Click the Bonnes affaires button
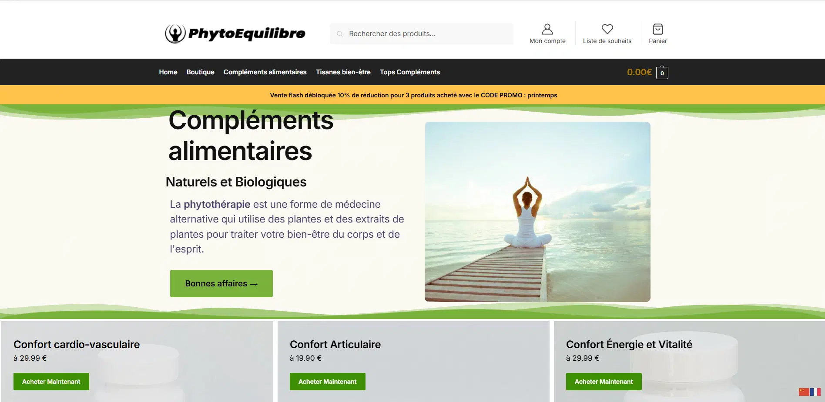The height and width of the screenshot is (402, 825). [221, 283]
